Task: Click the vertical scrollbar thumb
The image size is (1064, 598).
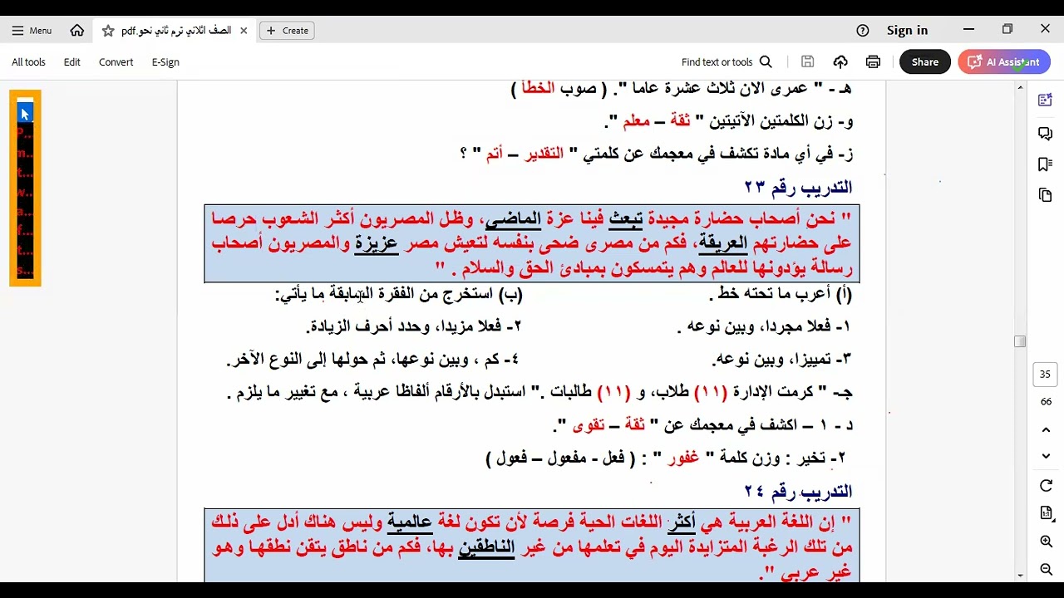Action: tap(1020, 341)
